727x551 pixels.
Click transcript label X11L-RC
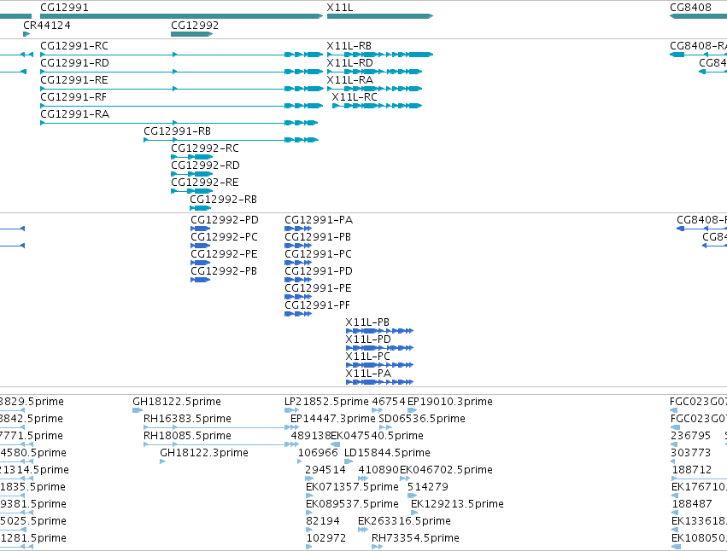pos(355,97)
